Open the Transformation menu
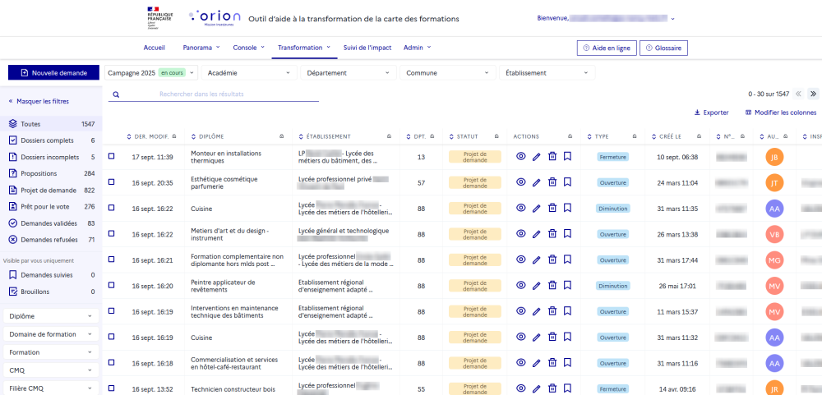Viewport: 822px width, 395px height. (304, 48)
